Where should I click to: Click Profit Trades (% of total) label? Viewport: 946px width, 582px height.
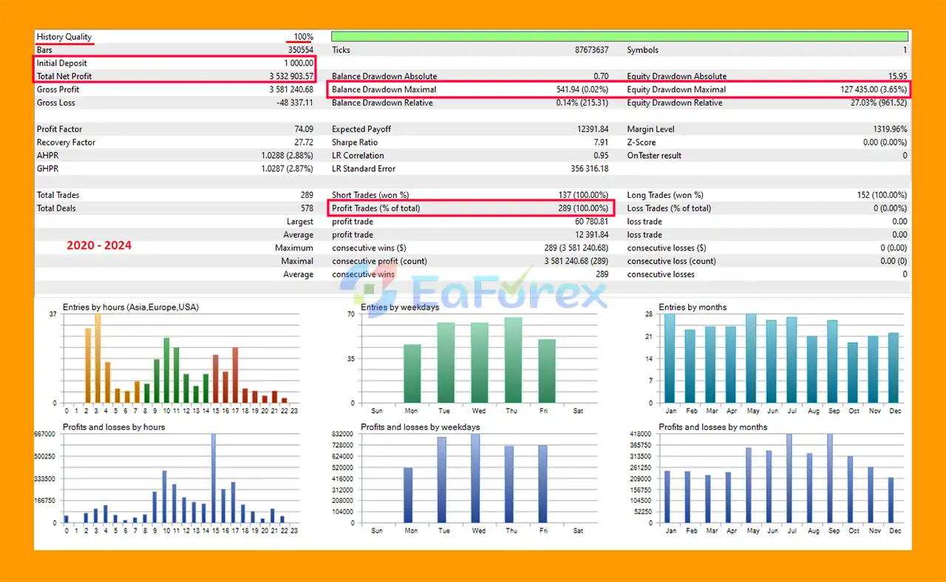[x=375, y=208]
